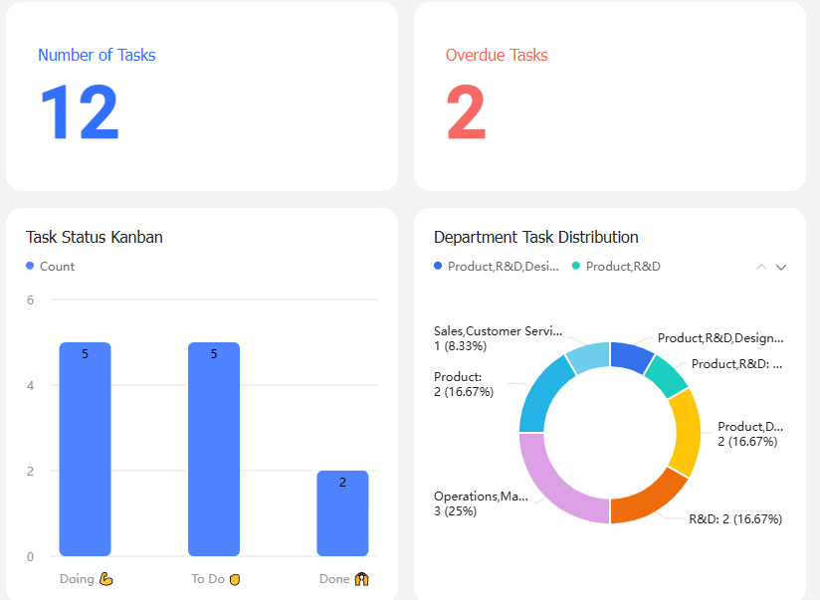This screenshot has width=820, height=600.
Task: Go to previous legend page with up chevron
Action: point(761,267)
